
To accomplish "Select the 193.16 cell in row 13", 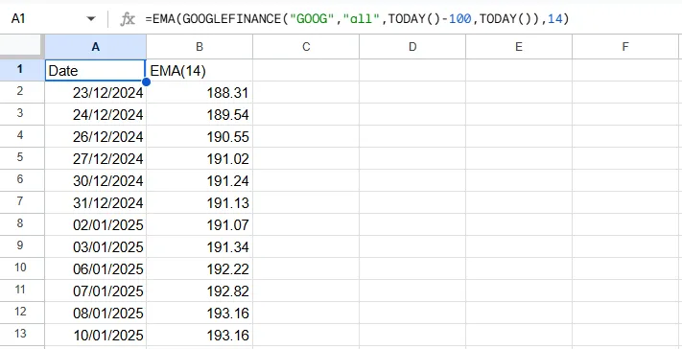I will pyautogui.click(x=200, y=335).
